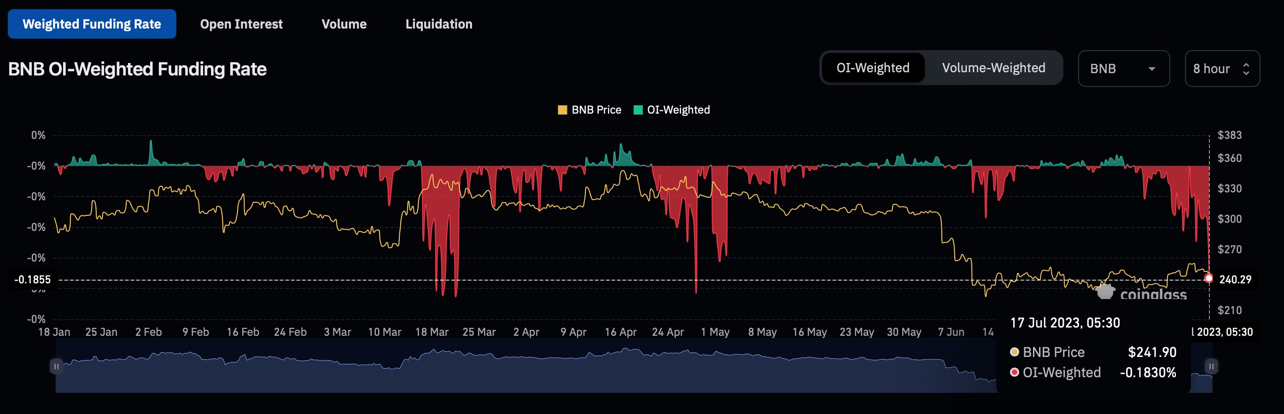Expand the 8 hour interval selector
Viewport: 1284px width, 414px height.
click(x=1222, y=69)
